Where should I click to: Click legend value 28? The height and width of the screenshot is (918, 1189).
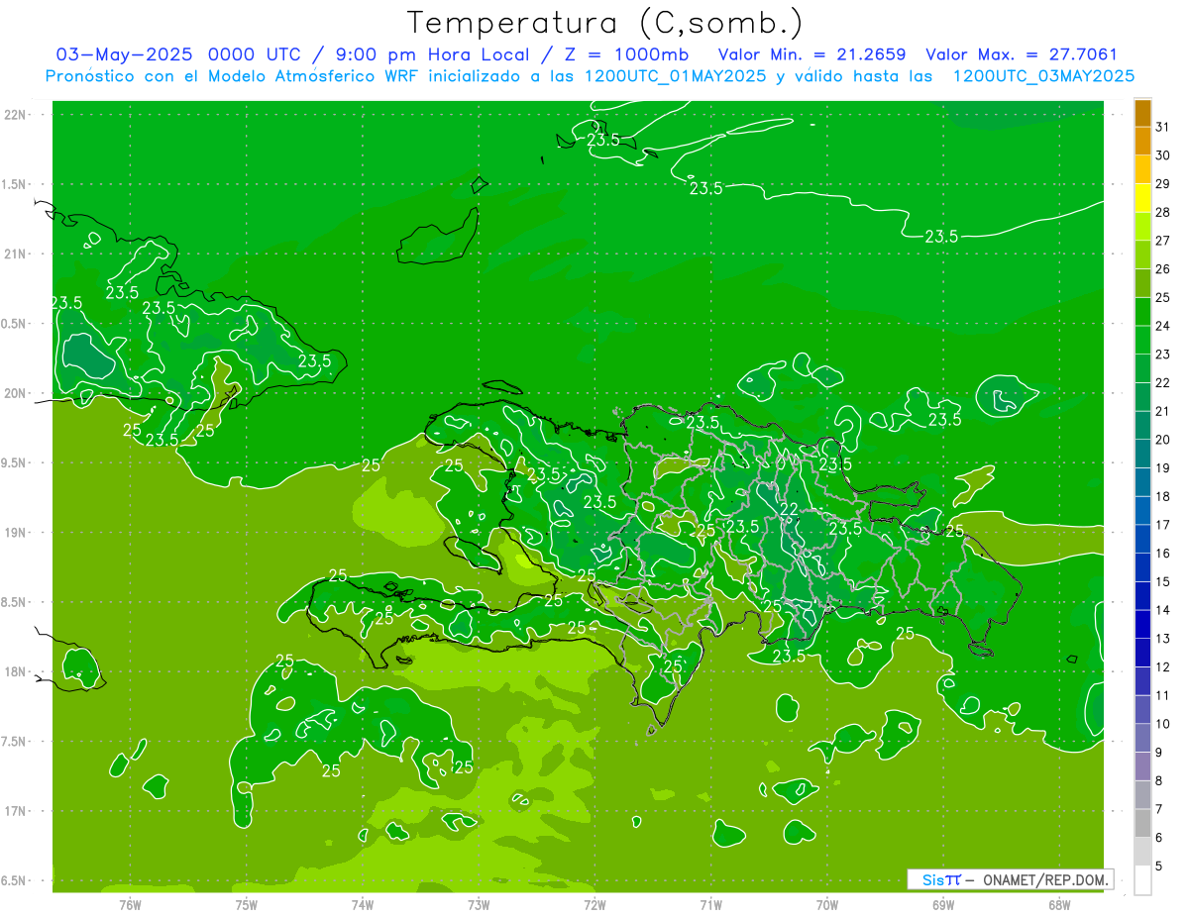(x=1162, y=213)
